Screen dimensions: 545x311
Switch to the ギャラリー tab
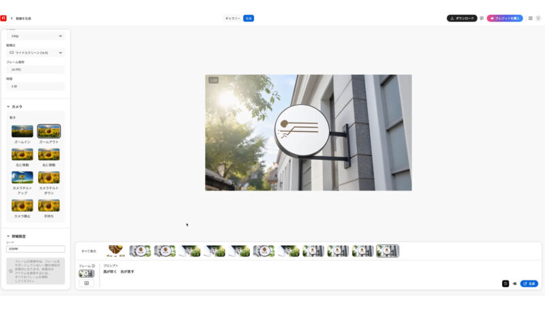tap(232, 18)
